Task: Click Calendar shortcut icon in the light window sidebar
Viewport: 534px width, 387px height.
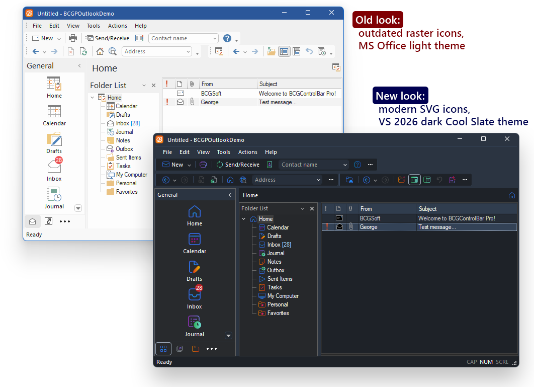Action: coord(54,113)
